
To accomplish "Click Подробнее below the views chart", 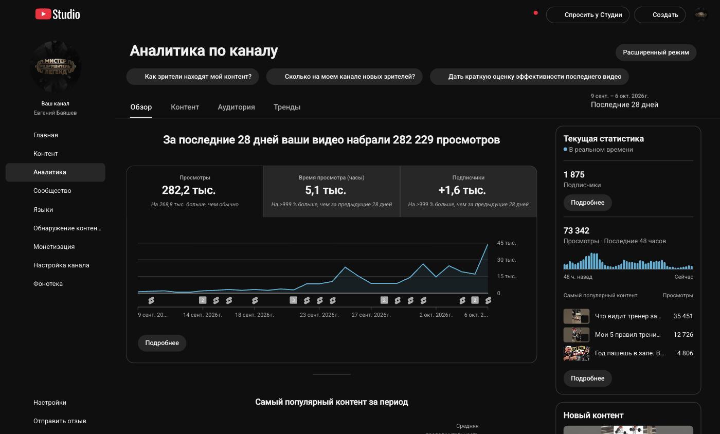I will tap(162, 343).
